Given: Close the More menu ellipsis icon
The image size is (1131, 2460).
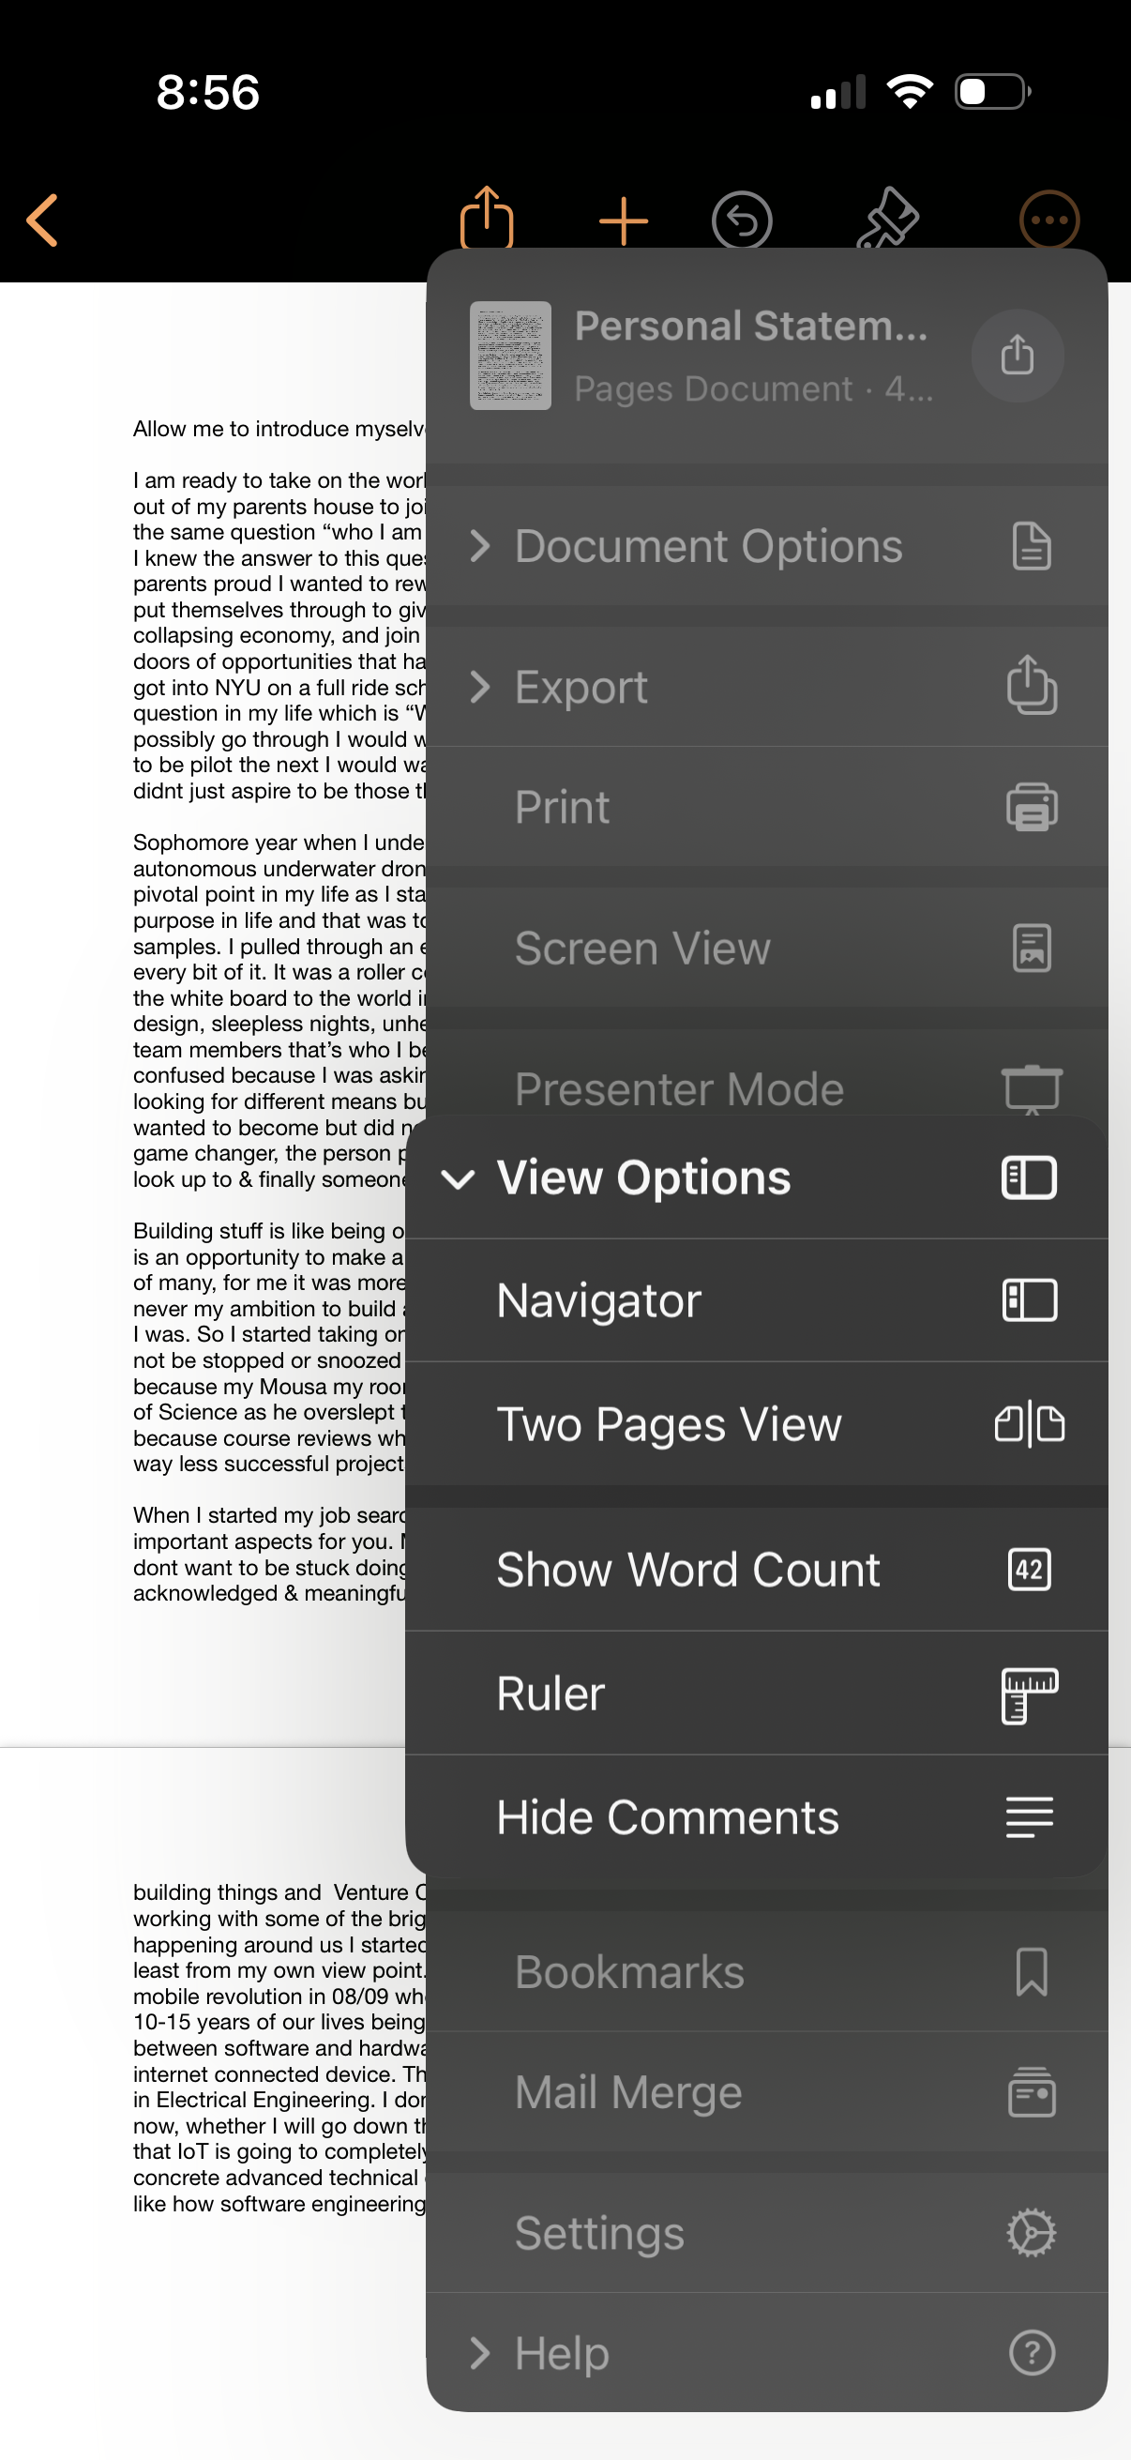Looking at the screenshot, I should pos(1048,220).
